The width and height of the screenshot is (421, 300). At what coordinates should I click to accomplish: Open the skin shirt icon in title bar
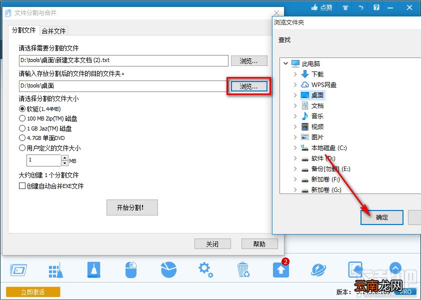point(345,7)
